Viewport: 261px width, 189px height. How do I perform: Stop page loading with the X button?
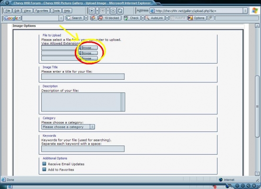click(113, 10)
